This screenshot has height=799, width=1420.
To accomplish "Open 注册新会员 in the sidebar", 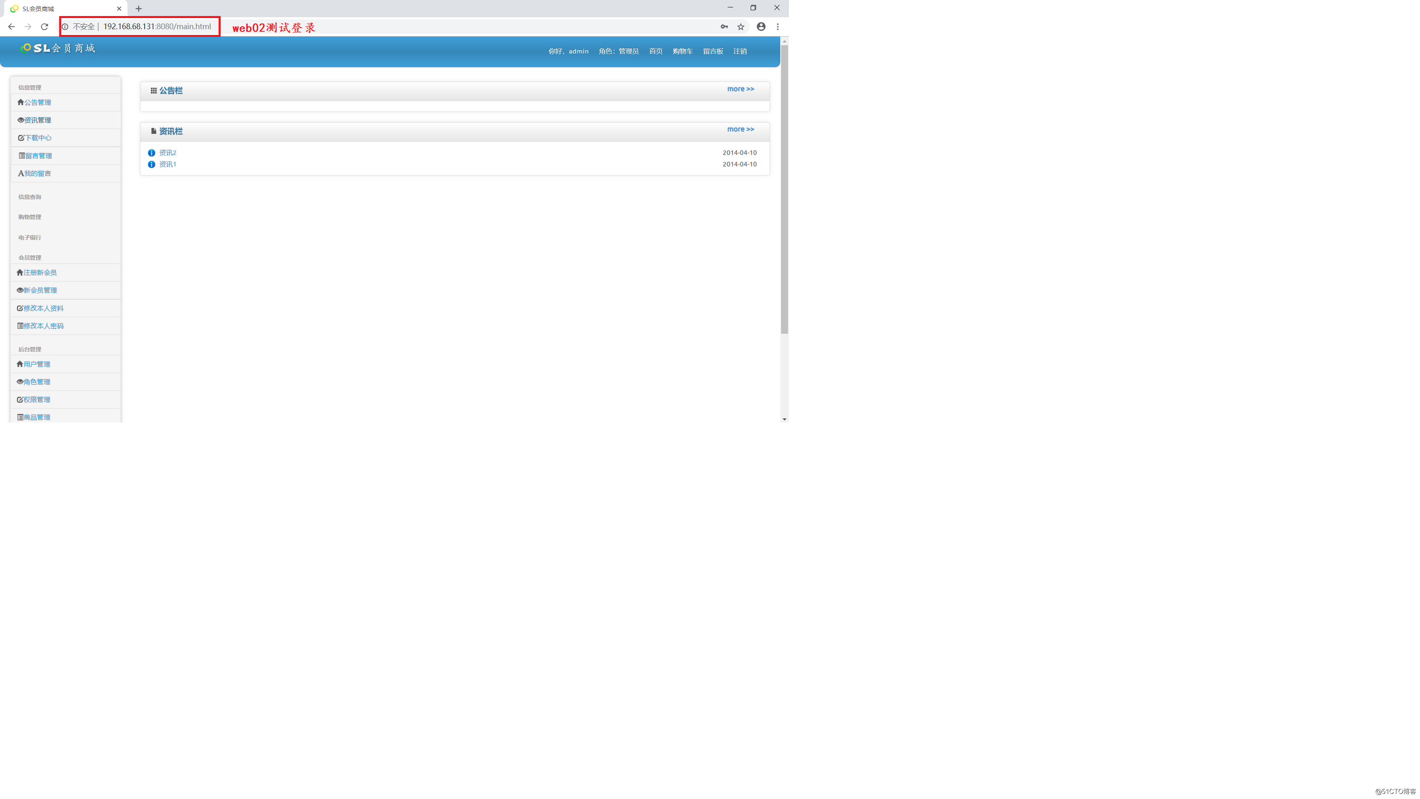I will pos(66,273).
